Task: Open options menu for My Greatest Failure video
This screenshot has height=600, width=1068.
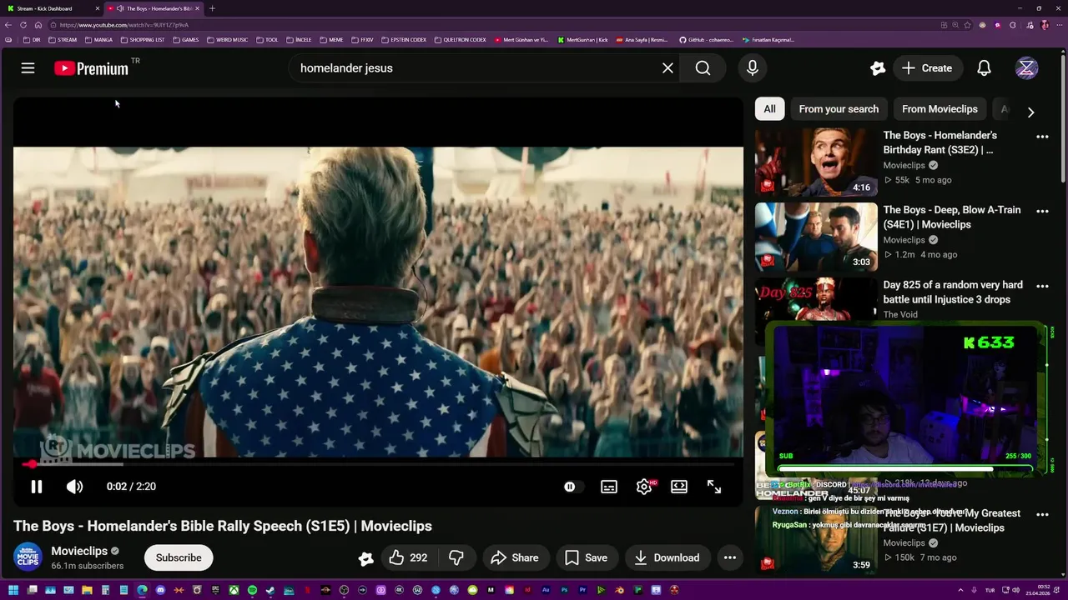Action: pyautogui.click(x=1042, y=515)
